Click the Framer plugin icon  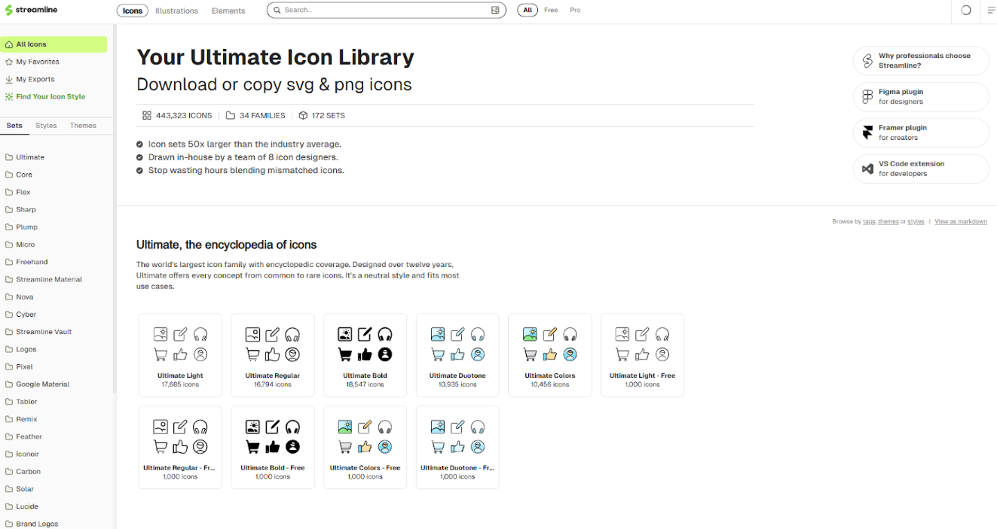coord(867,132)
